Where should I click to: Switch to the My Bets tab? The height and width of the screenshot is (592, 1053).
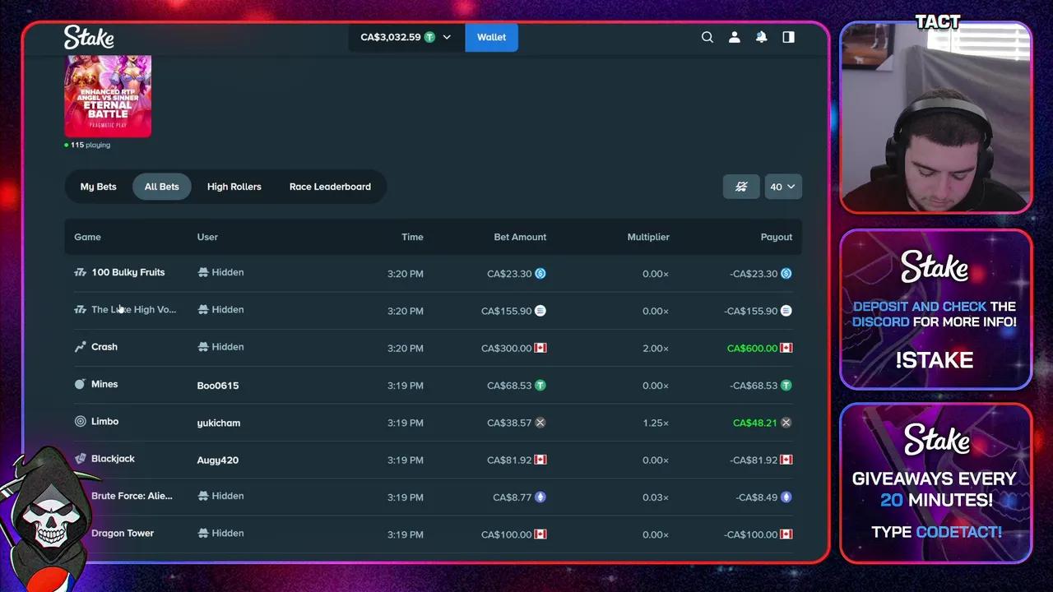(99, 187)
